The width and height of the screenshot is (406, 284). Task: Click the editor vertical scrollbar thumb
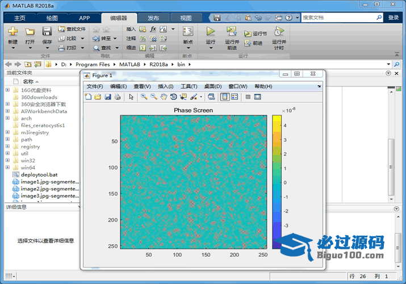coord(391,167)
